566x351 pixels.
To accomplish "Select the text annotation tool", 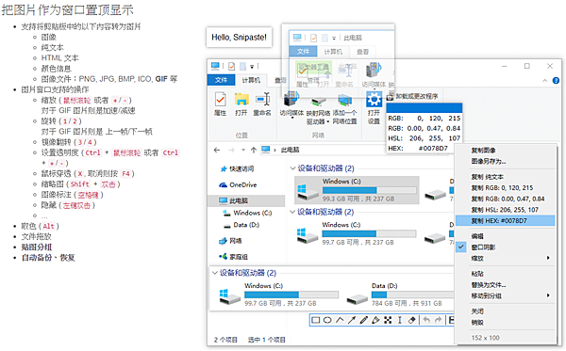I will click(400, 320).
